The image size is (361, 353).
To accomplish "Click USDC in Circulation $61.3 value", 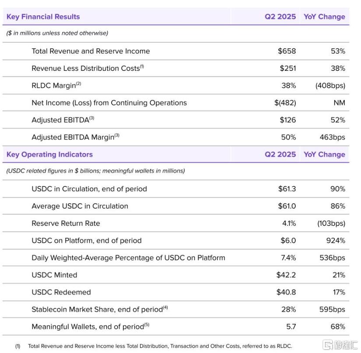I will click(287, 189).
